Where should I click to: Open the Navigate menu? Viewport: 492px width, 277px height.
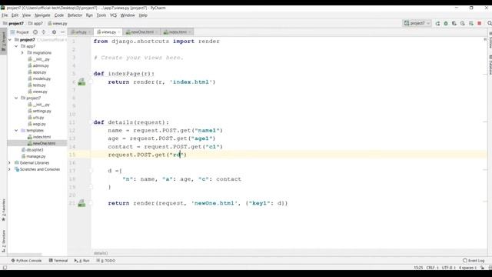tap(42, 15)
